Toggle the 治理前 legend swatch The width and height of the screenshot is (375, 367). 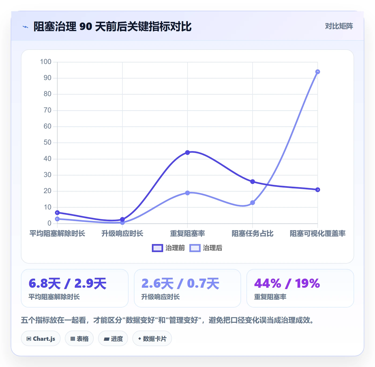(157, 248)
